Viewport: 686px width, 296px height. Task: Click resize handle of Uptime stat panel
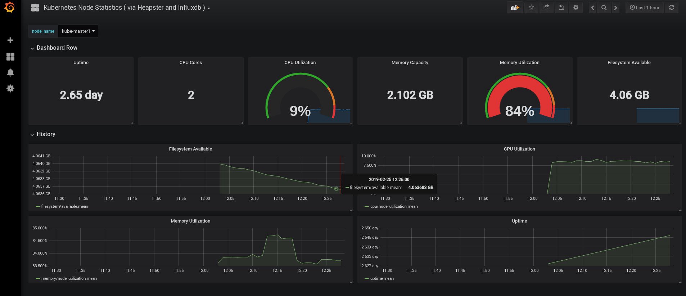tap(132, 123)
